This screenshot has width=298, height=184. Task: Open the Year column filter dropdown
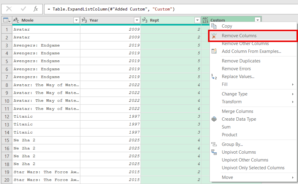(x=137, y=20)
